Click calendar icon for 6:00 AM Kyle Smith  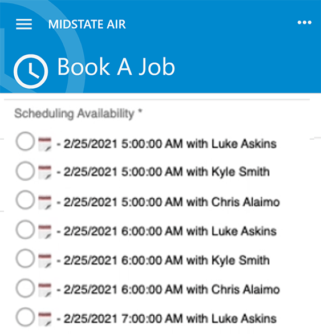tap(45, 260)
